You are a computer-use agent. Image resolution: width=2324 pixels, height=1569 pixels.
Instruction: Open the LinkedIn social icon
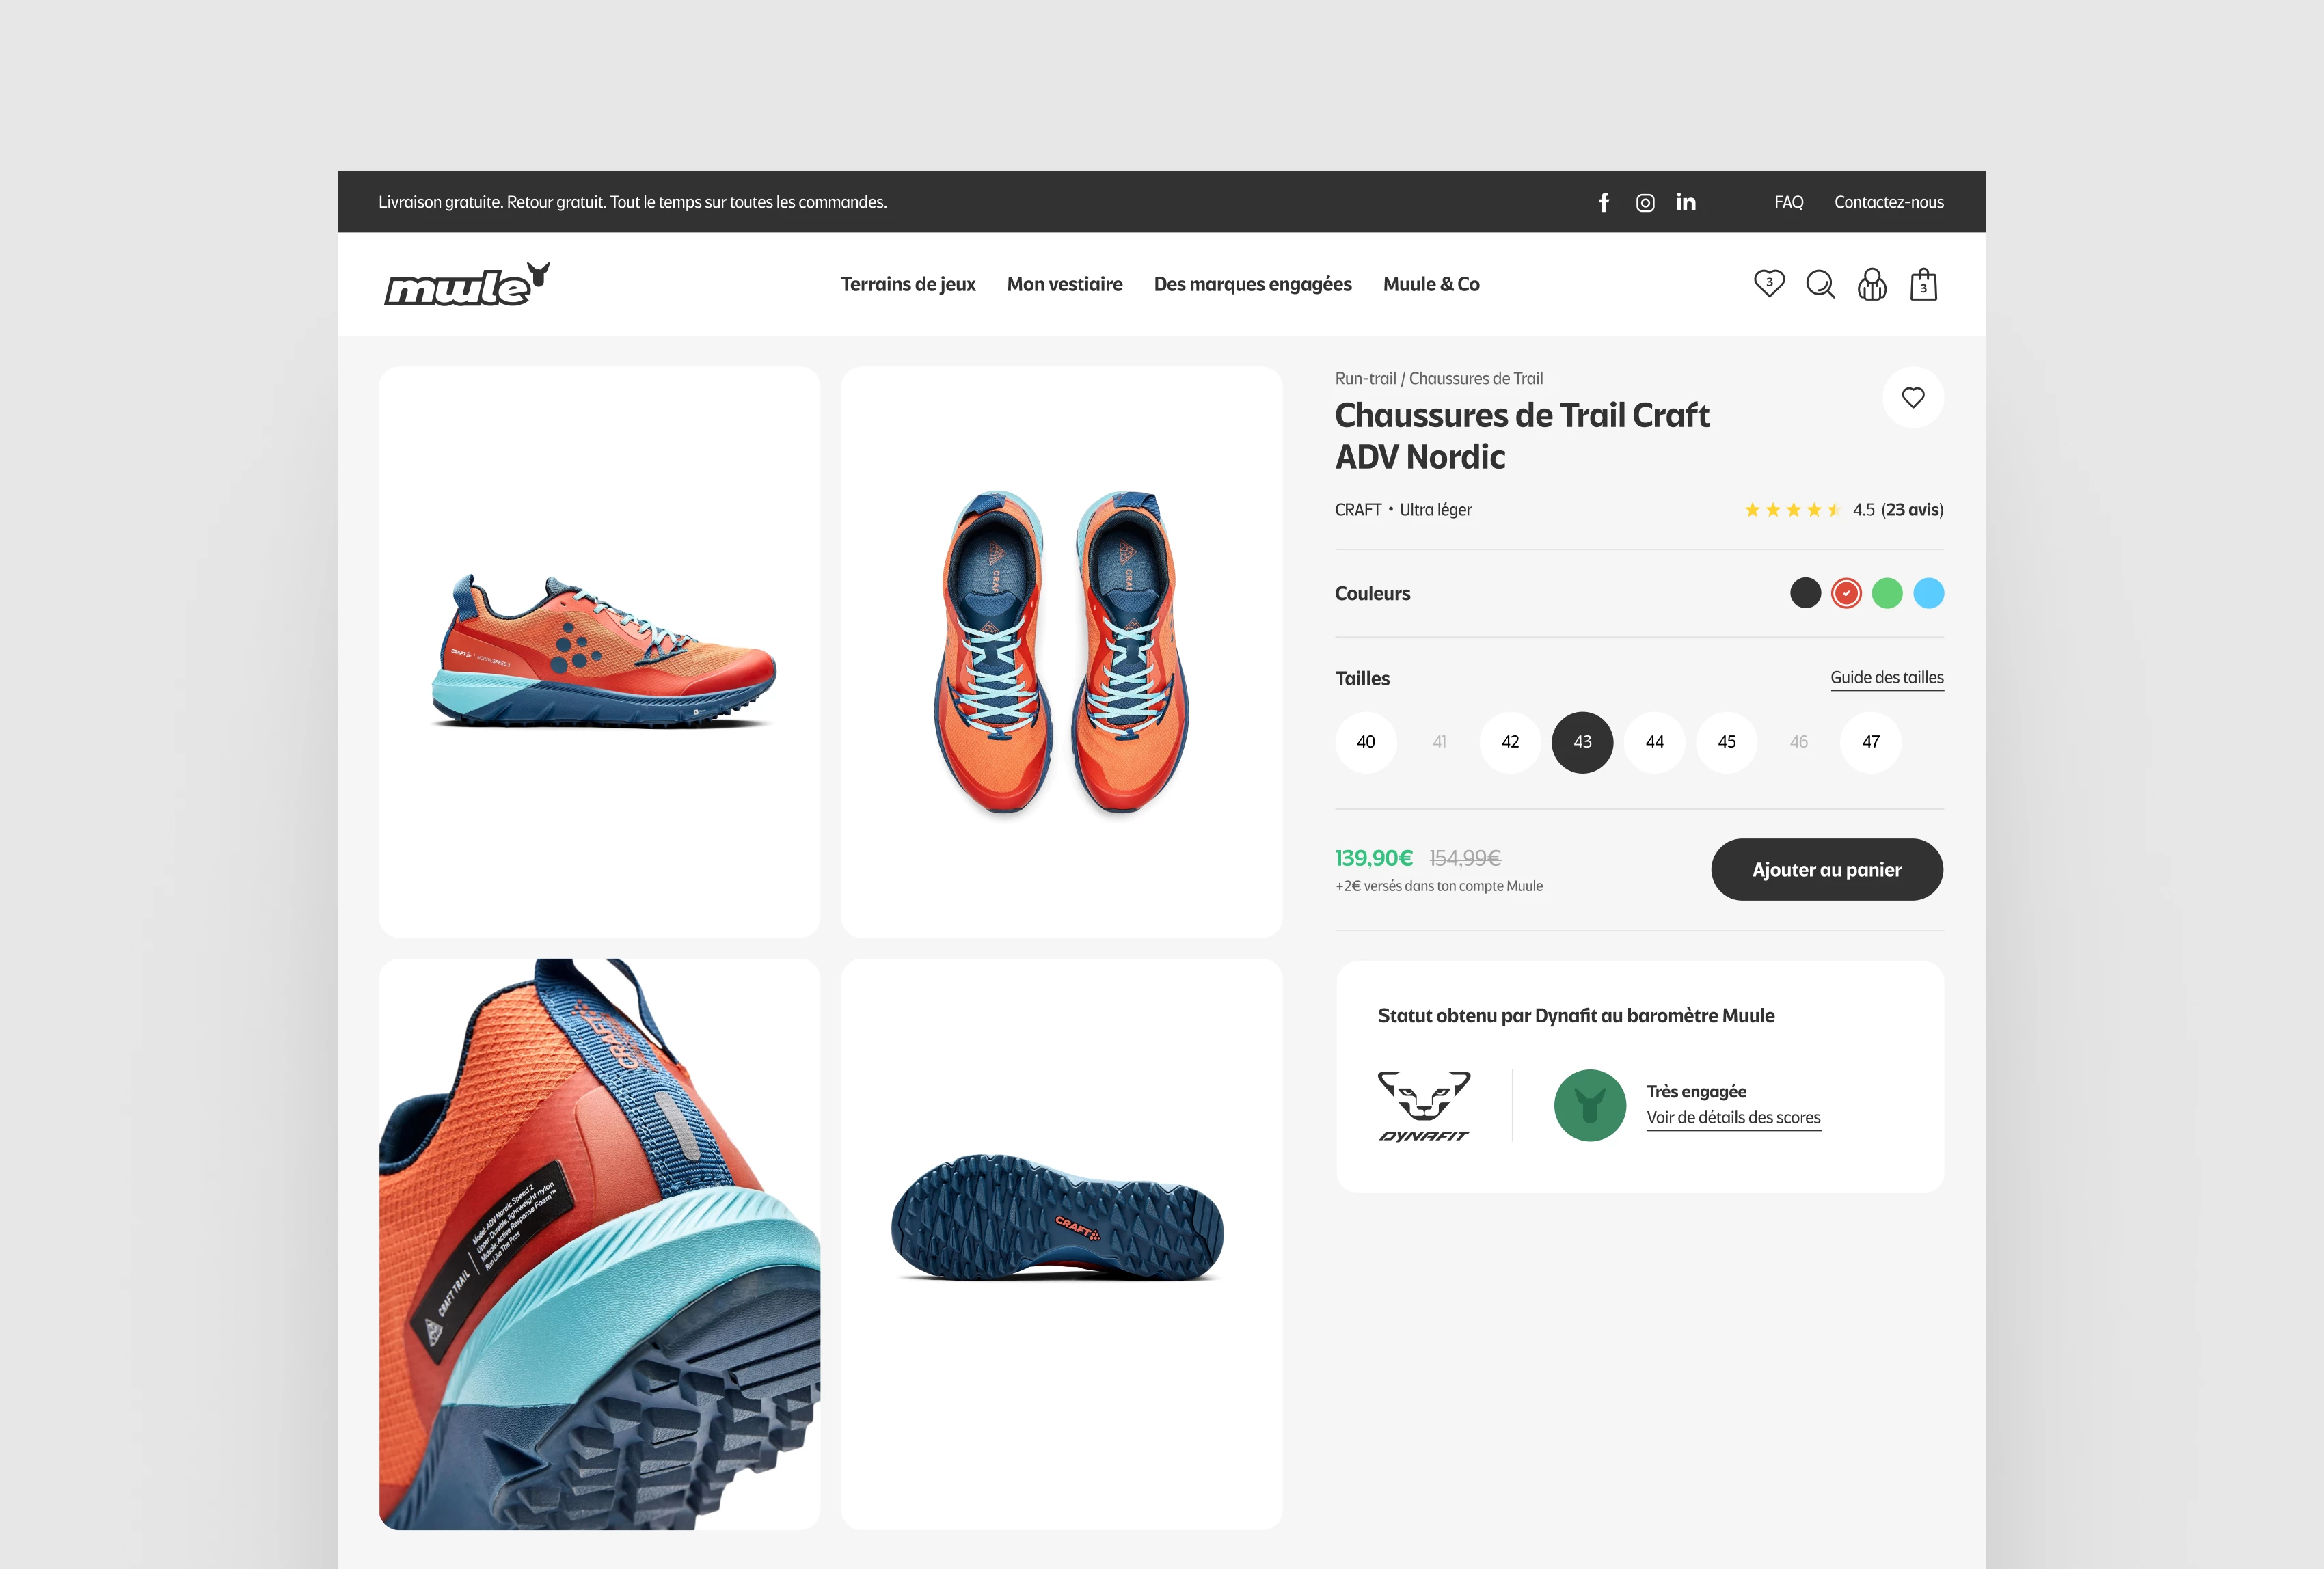1686,202
